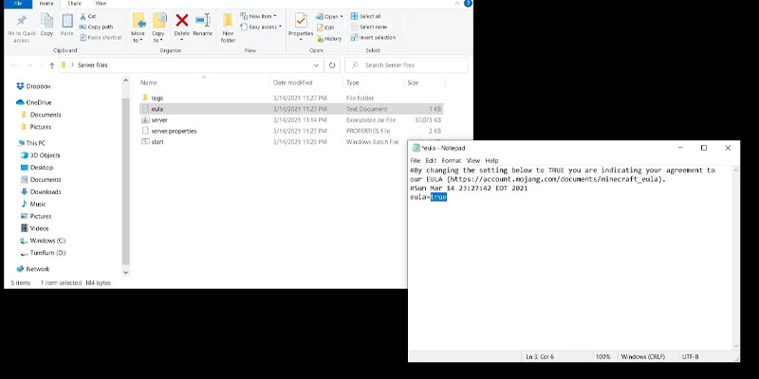This screenshot has height=379, width=759.
Task: Open the Move to ribbon button
Action: click(x=139, y=27)
